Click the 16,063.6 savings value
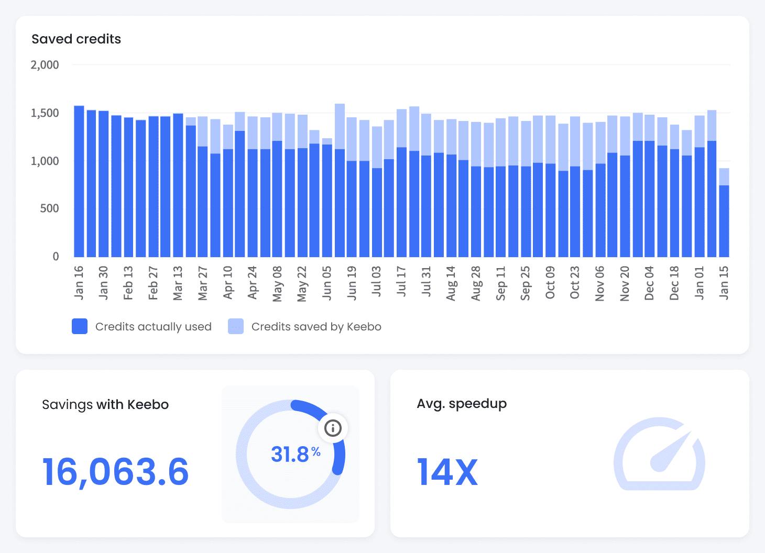 pos(115,472)
